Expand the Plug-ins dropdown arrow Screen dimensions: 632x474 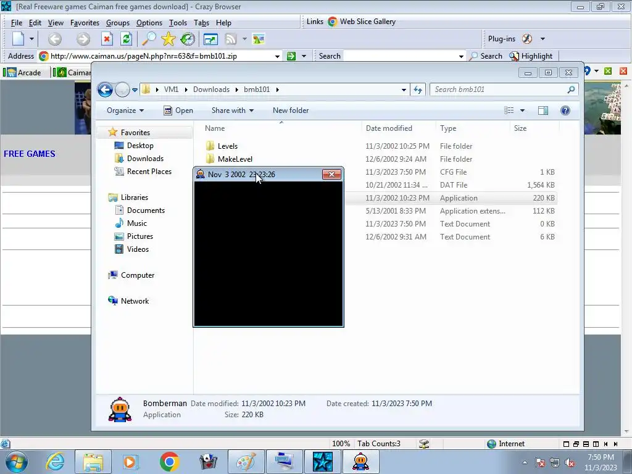pyautogui.click(x=543, y=39)
